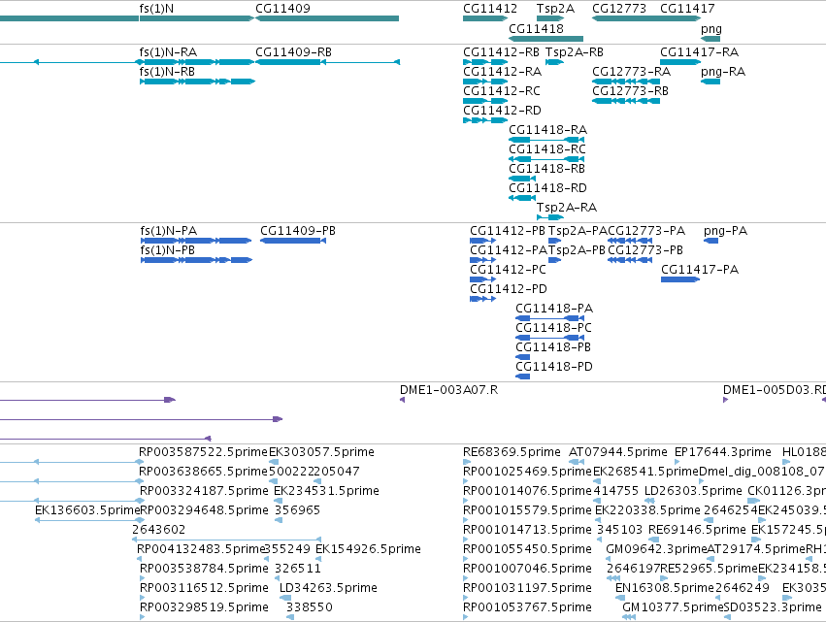Select the CG11418-RA transcript label
Viewport: 826px width, 622px height.
547,130
